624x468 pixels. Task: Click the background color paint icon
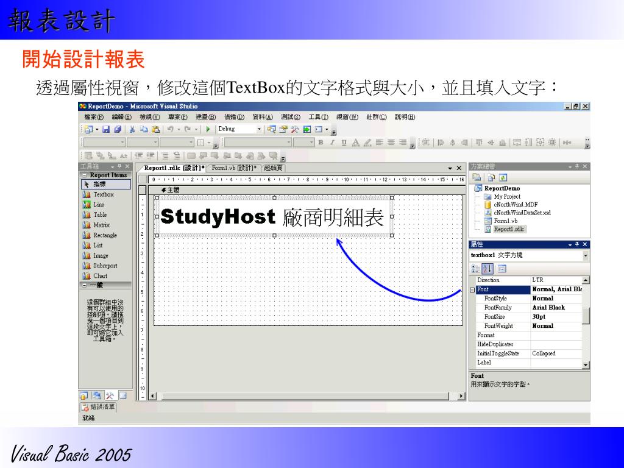[x=367, y=143]
